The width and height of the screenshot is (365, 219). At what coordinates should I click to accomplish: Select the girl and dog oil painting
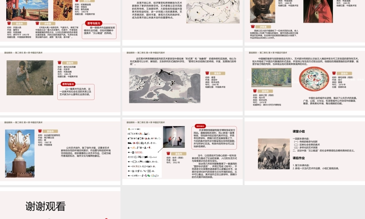pyautogui.click(x=30, y=78)
